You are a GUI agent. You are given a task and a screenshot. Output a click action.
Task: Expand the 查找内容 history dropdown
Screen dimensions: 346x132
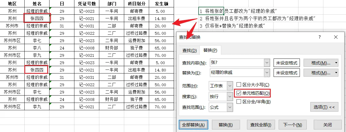point(267,63)
